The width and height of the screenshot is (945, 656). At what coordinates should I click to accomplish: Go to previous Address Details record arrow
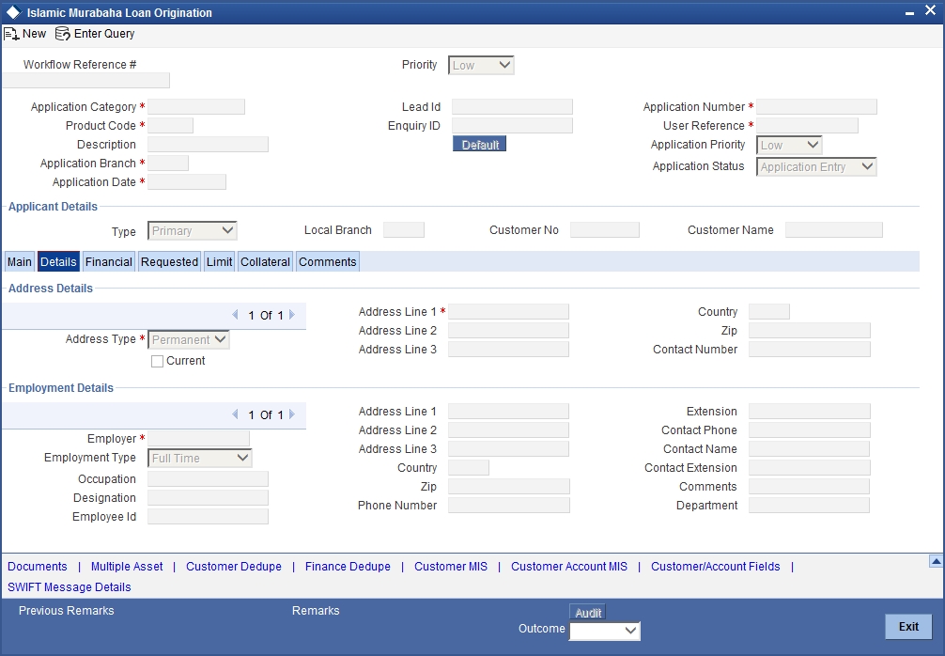pyautogui.click(x=235, y=315)
